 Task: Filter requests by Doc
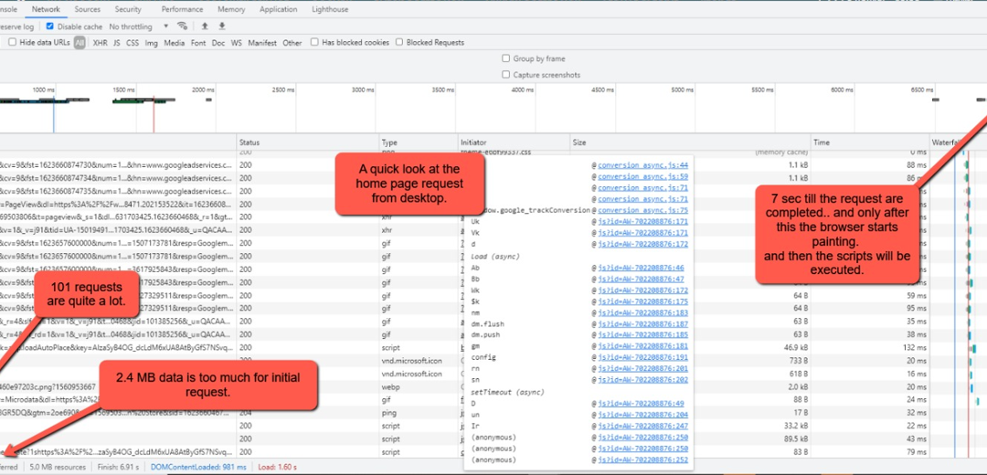(218, 43)
